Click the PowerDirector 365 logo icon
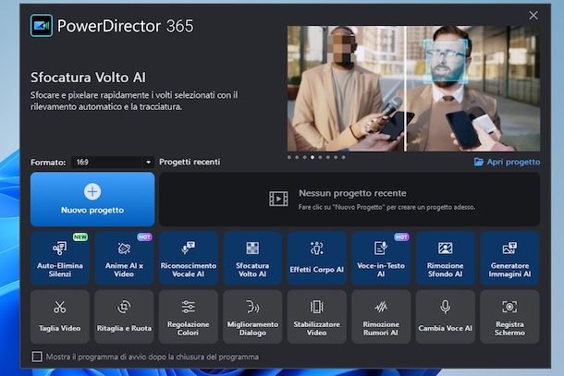Viewport: 564px width, 376px height. (x=42, y=26)
